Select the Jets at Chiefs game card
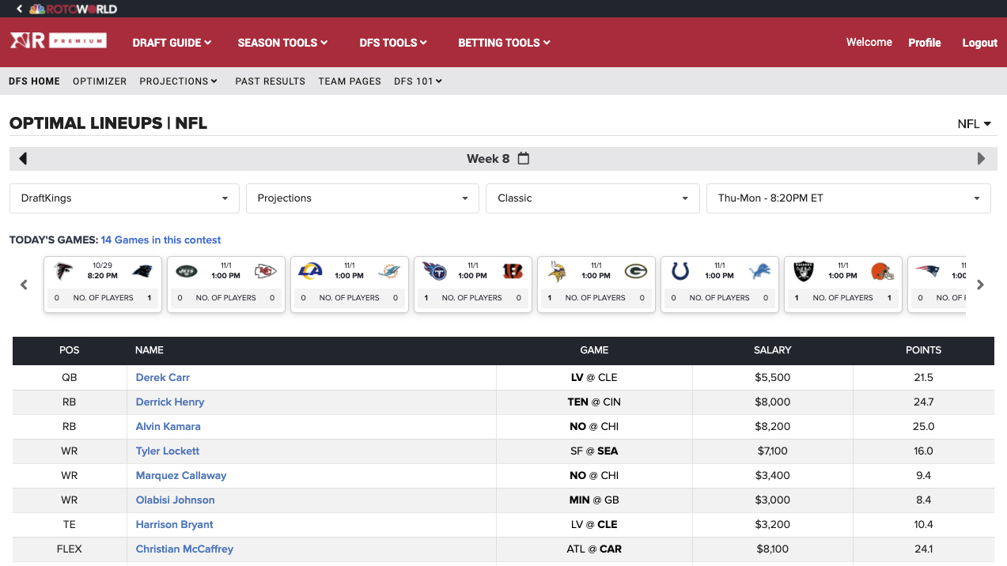1007x566 pixels. coord(226,284)
